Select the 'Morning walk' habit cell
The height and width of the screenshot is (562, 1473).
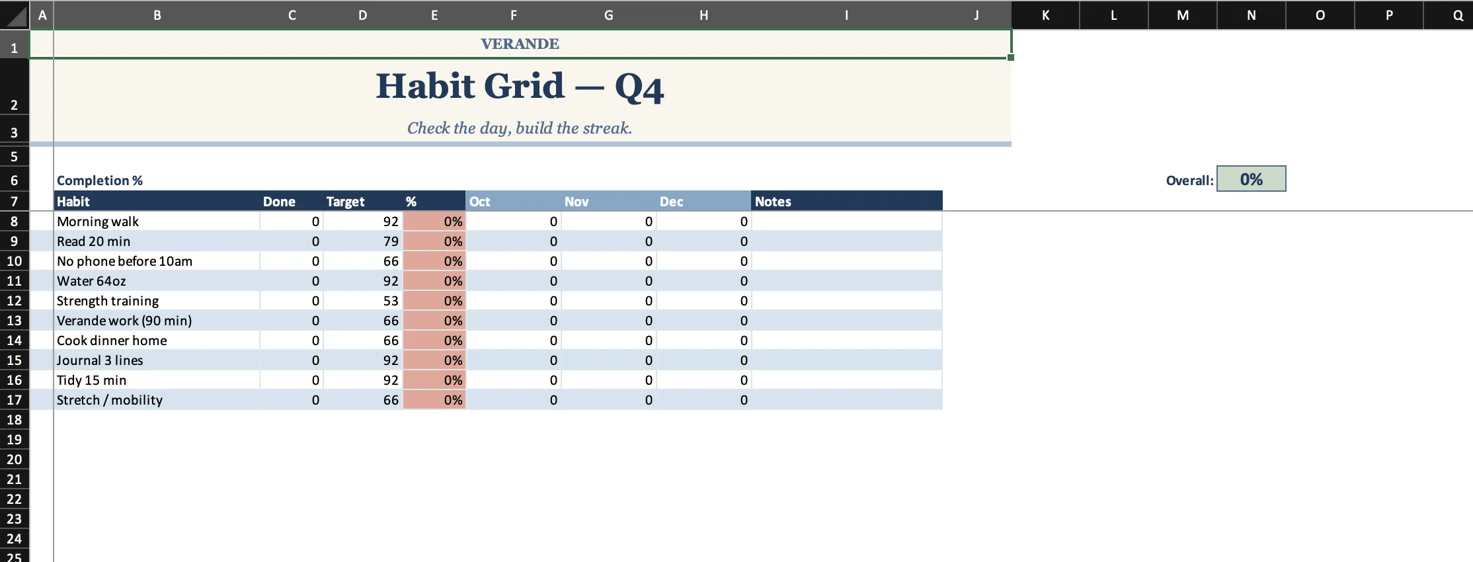pos(157,221)
